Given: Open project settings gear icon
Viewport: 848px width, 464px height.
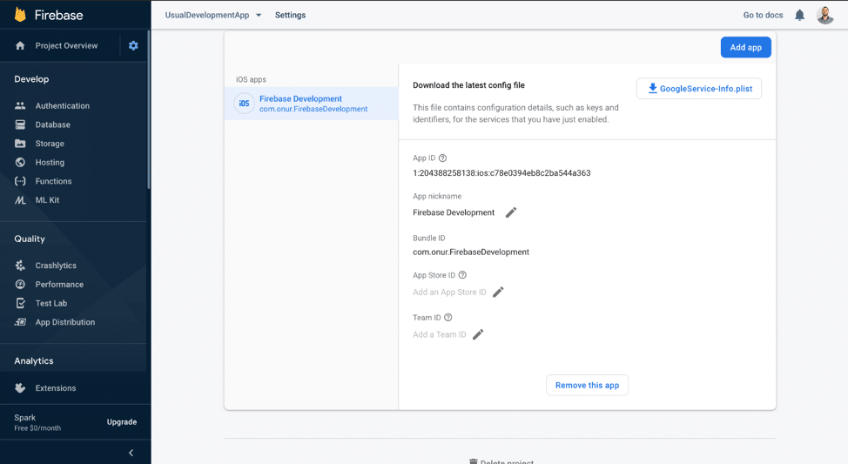Looking at the screenshot, I should tap(133, 45).
